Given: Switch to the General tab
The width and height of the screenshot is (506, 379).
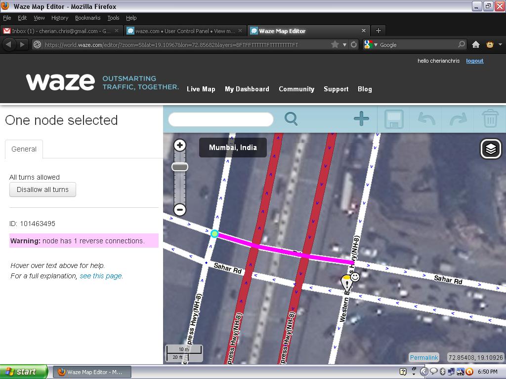Looking at the screenshot, I should click(x=24, y=149).
